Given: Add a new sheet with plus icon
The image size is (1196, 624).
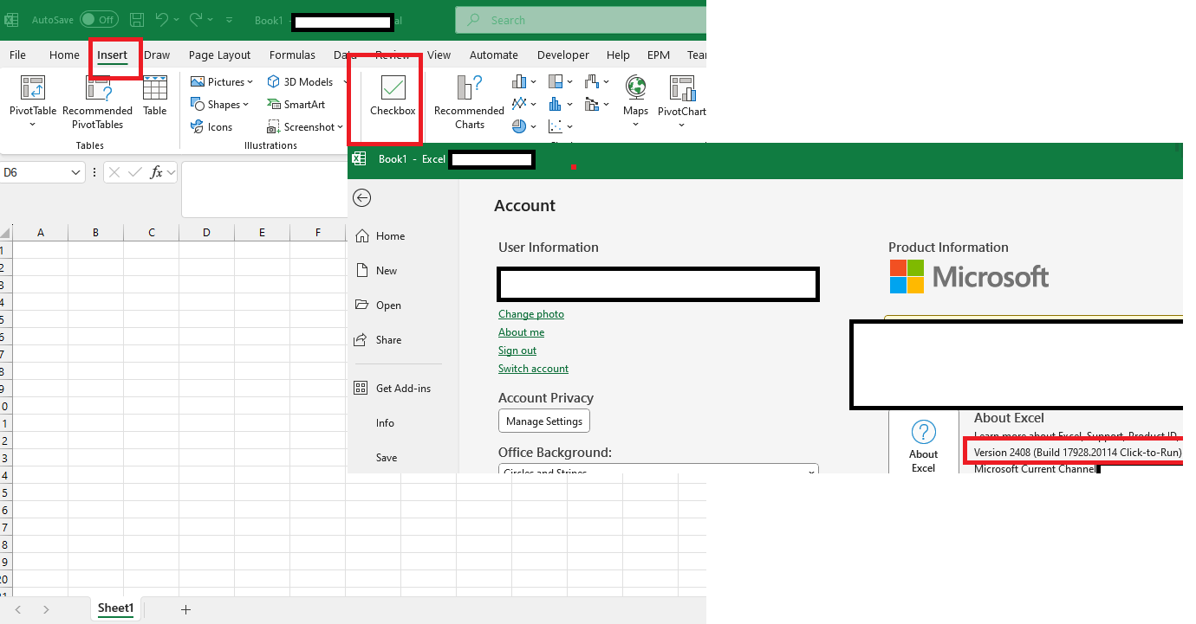Looking at the screenshot, I should [185, 609].
